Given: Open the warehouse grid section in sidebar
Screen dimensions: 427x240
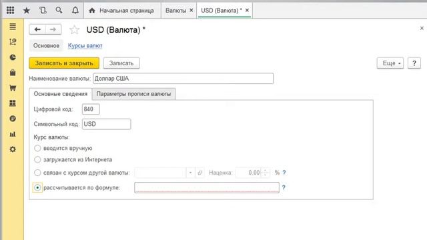Looking at the screenshot, I should pyautogui.click(x=13, y=103).
